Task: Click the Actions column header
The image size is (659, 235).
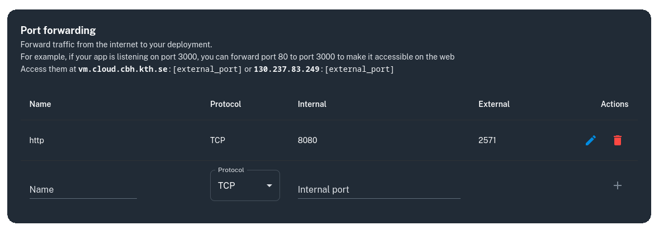Action: pos(614,104)
